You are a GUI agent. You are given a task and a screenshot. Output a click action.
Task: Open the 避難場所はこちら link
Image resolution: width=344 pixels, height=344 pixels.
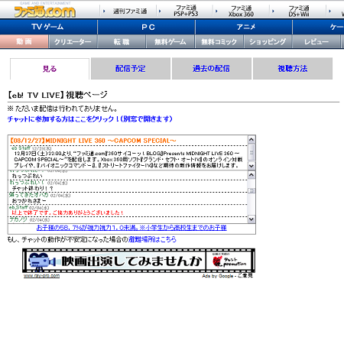(152, 239)
